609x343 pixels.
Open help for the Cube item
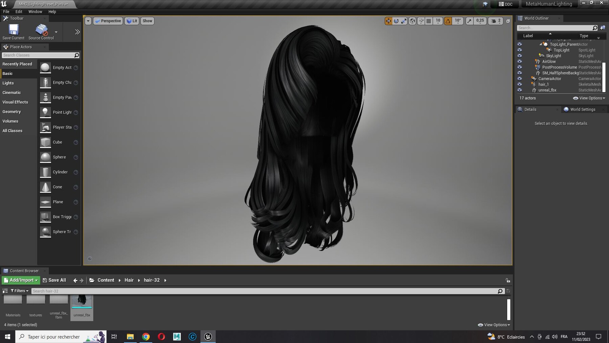(x=76, y=143)
